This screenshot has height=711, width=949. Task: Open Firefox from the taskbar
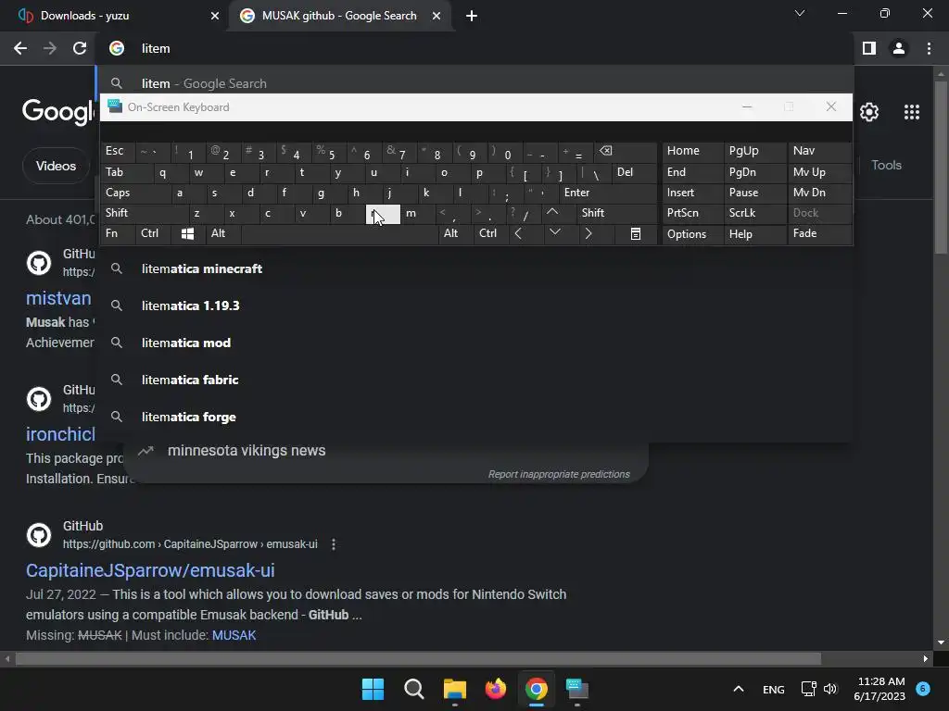tap(496, 689)
